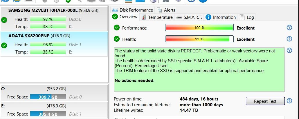The image size is (299, 119).
Task: Click help icon next to Repeat Test
Action: [289, 101]
